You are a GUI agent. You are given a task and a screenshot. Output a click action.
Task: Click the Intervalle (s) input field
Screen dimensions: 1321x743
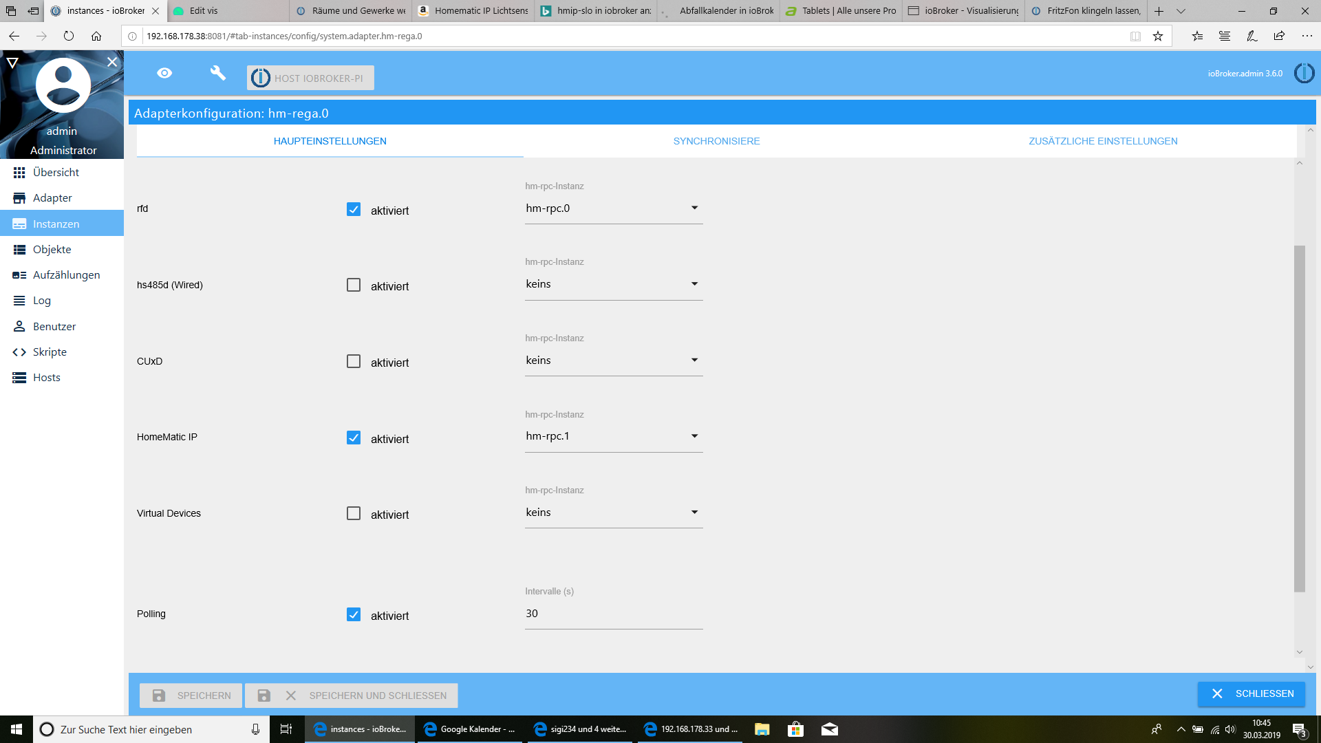point(613,614)
